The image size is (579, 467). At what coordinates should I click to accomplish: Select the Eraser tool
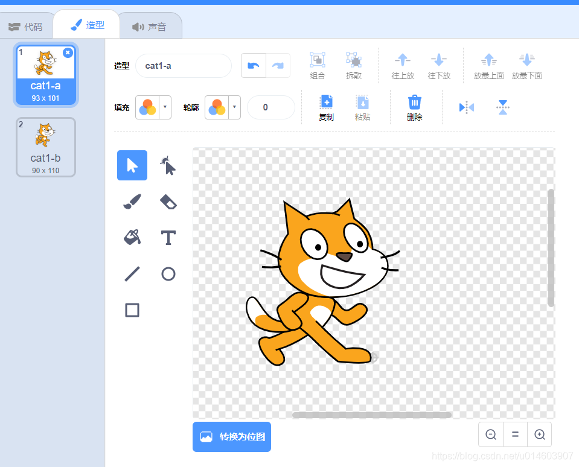pyautogui.click(x=168, y=202)
